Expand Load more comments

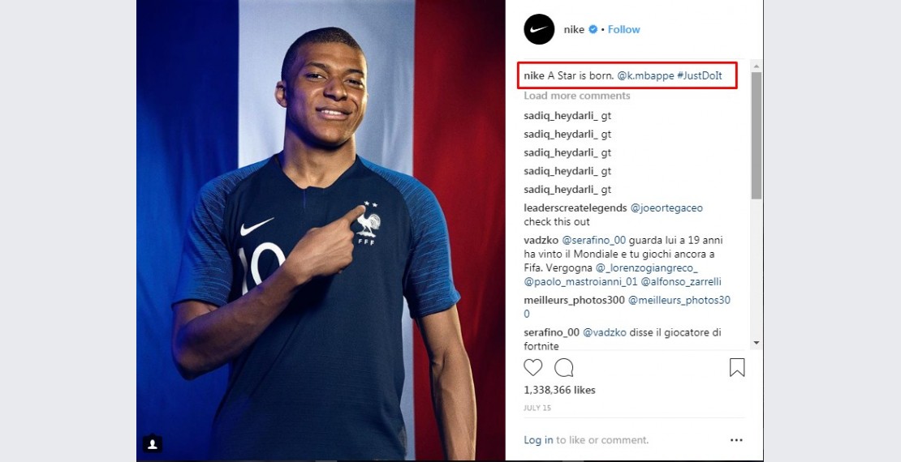point(576,96)
